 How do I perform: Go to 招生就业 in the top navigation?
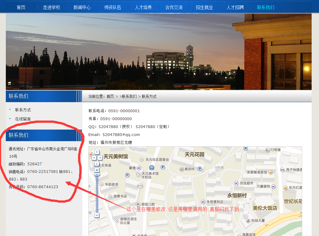point(204,7)
